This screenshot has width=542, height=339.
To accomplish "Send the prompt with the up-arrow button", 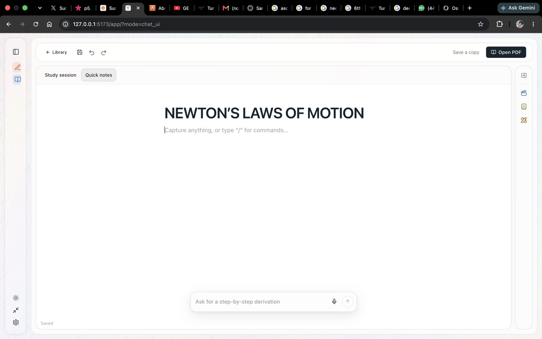I will pyautogui.click(x=348, y=302).
